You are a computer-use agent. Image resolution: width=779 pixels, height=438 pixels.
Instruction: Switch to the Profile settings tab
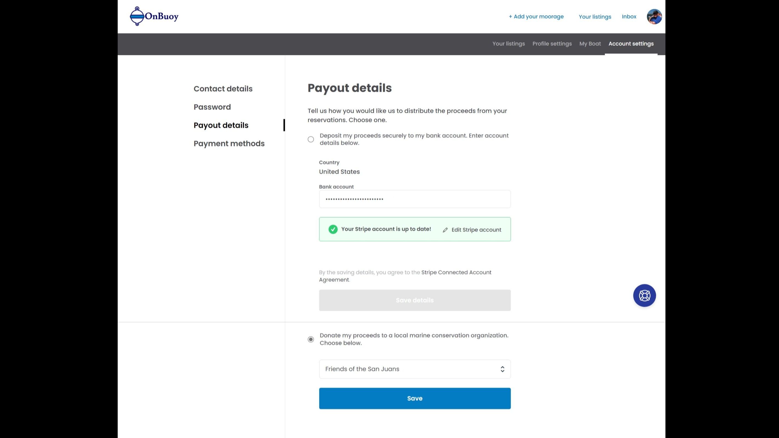point(552,43)
